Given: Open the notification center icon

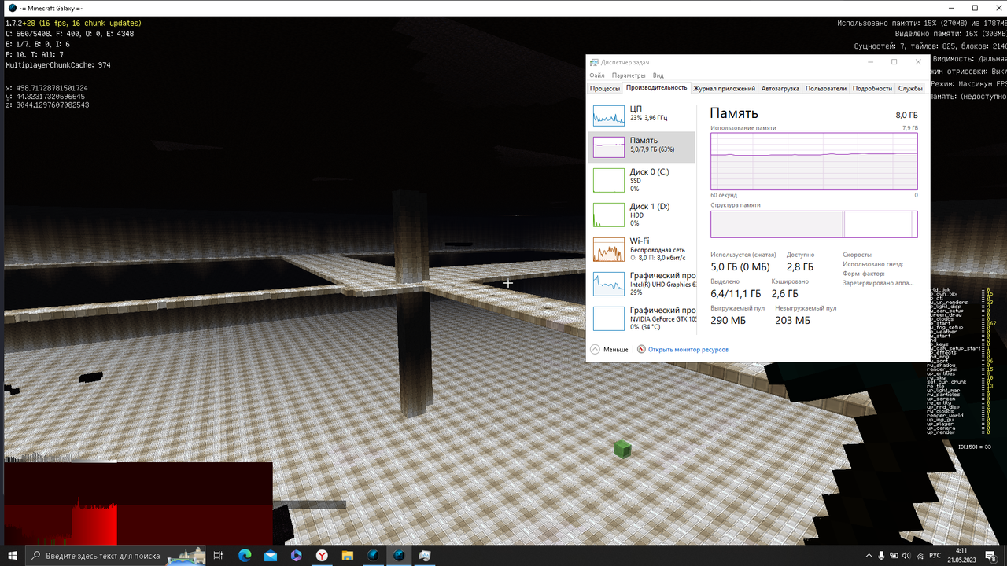Looking at the screenshot, I should point(991,556).
